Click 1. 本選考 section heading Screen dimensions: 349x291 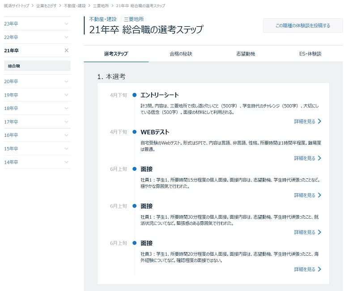point(111,77)
